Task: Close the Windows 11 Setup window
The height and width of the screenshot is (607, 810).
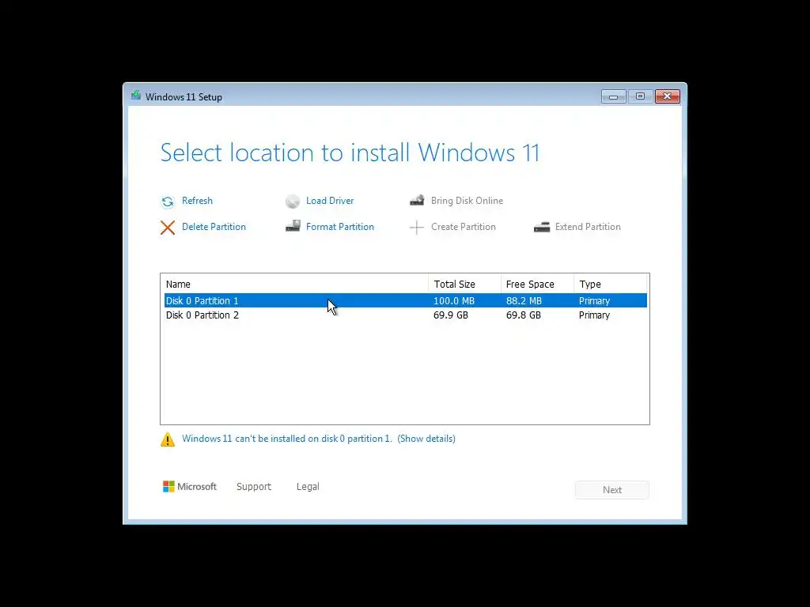Action: (668, 96)
